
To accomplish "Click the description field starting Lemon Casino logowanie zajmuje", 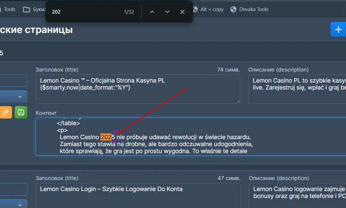I will click(x=297, y=196).
